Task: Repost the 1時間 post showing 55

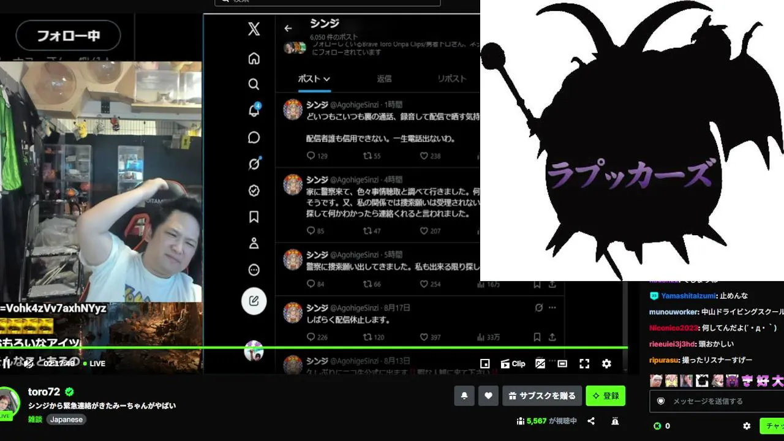Action: coord(372,156)
